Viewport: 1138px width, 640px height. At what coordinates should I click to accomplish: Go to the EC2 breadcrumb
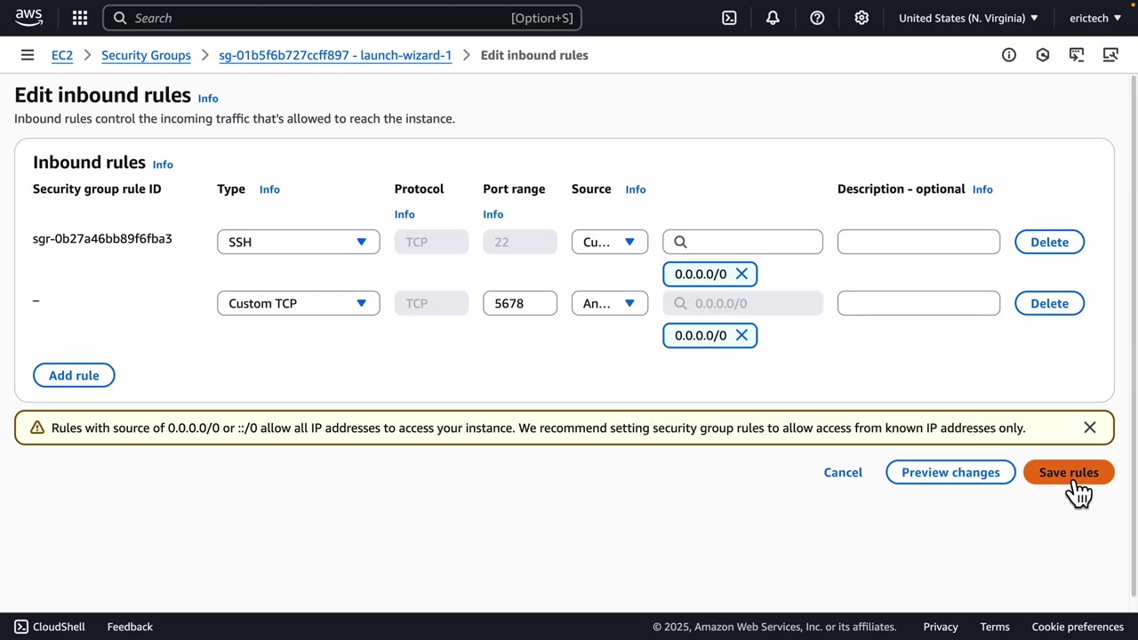point(62,55)
